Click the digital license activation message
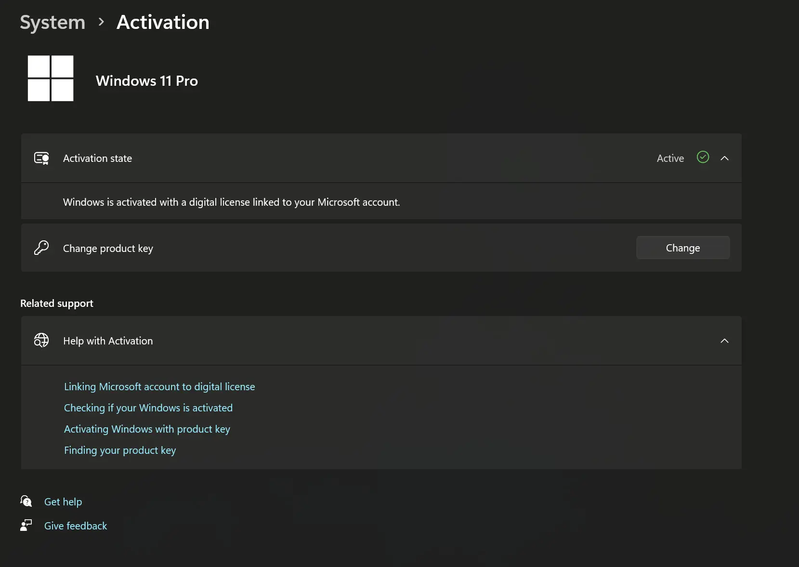This screenshot has height=567, width=799. click(x=232, y=202)
